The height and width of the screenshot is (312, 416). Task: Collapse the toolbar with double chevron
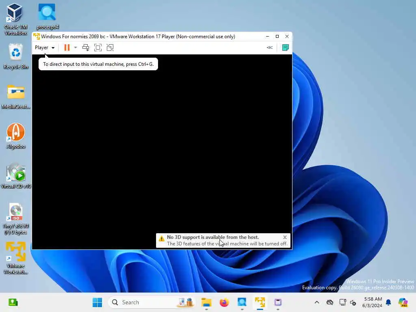coord(270,48)
